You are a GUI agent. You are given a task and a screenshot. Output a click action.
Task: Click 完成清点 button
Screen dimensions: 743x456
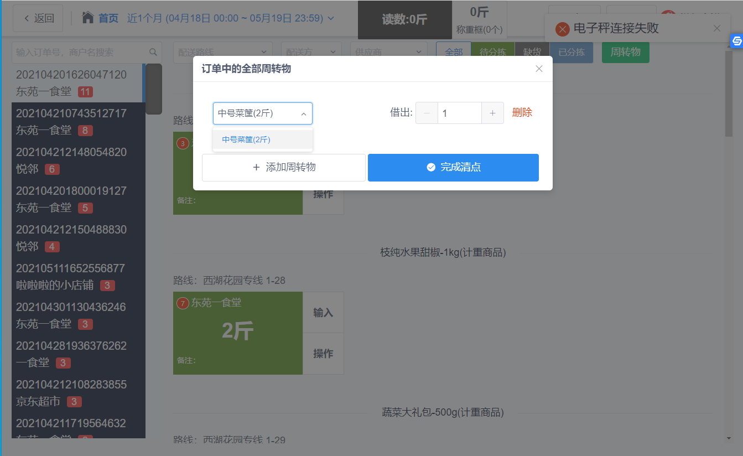click(453, 167)
